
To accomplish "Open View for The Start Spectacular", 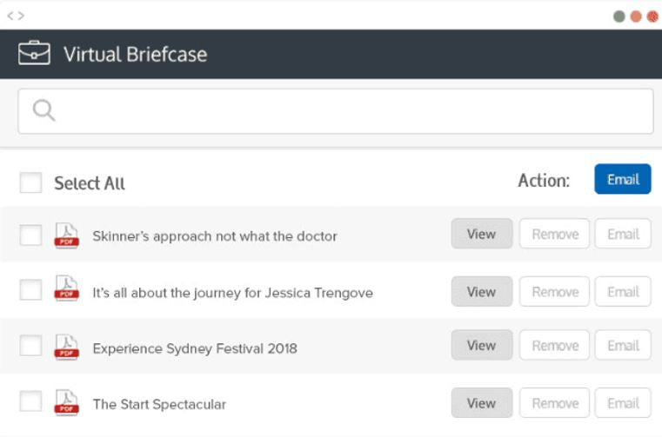I will [482, 403].
